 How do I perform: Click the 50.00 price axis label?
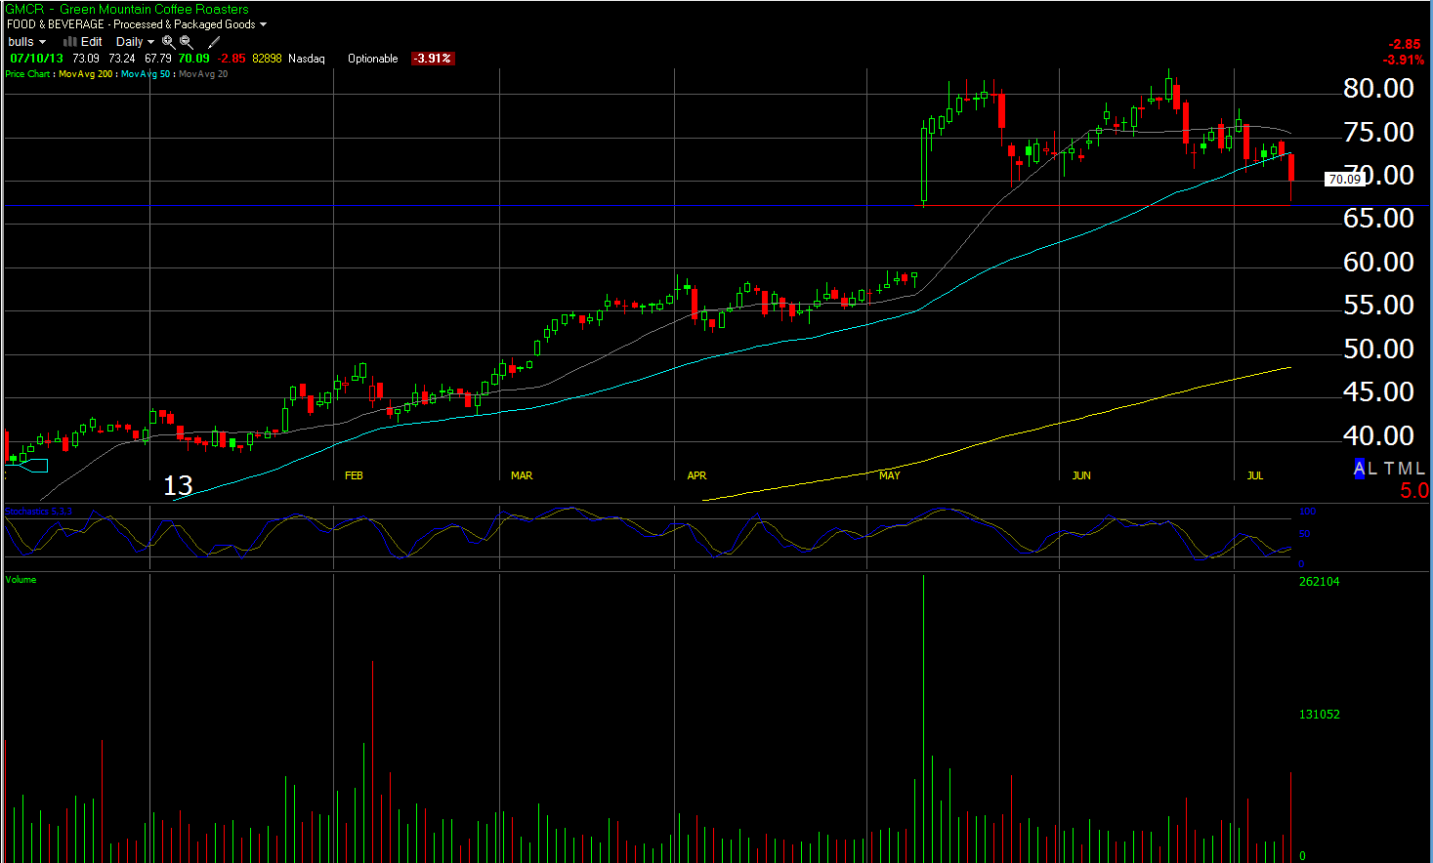pos(1378,349)
